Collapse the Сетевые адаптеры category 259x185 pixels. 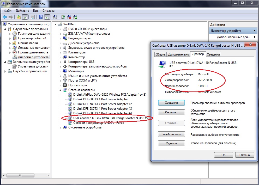[60, 90]
